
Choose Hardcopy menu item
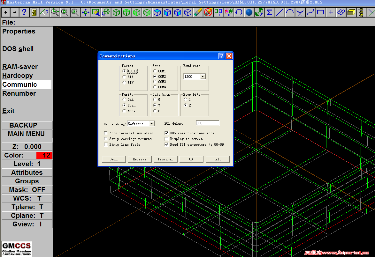(x=18, y=76)
